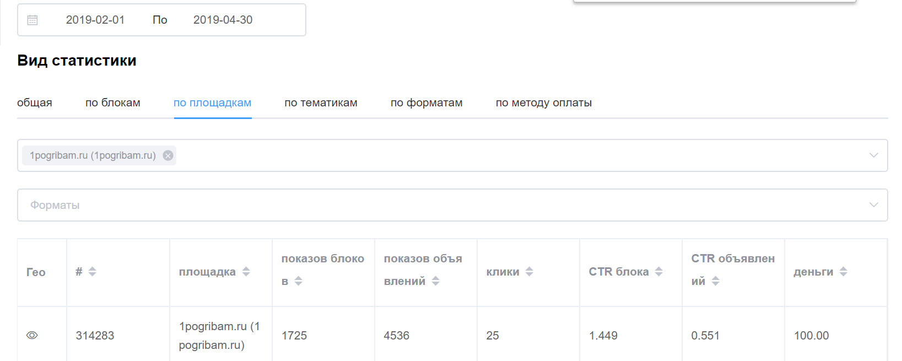Sort by CTR блока column
This screenshot has width=902, height=361.
[x=659, y=272]
